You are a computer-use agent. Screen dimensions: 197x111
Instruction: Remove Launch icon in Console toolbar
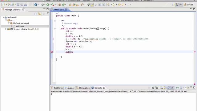(153, 88)
